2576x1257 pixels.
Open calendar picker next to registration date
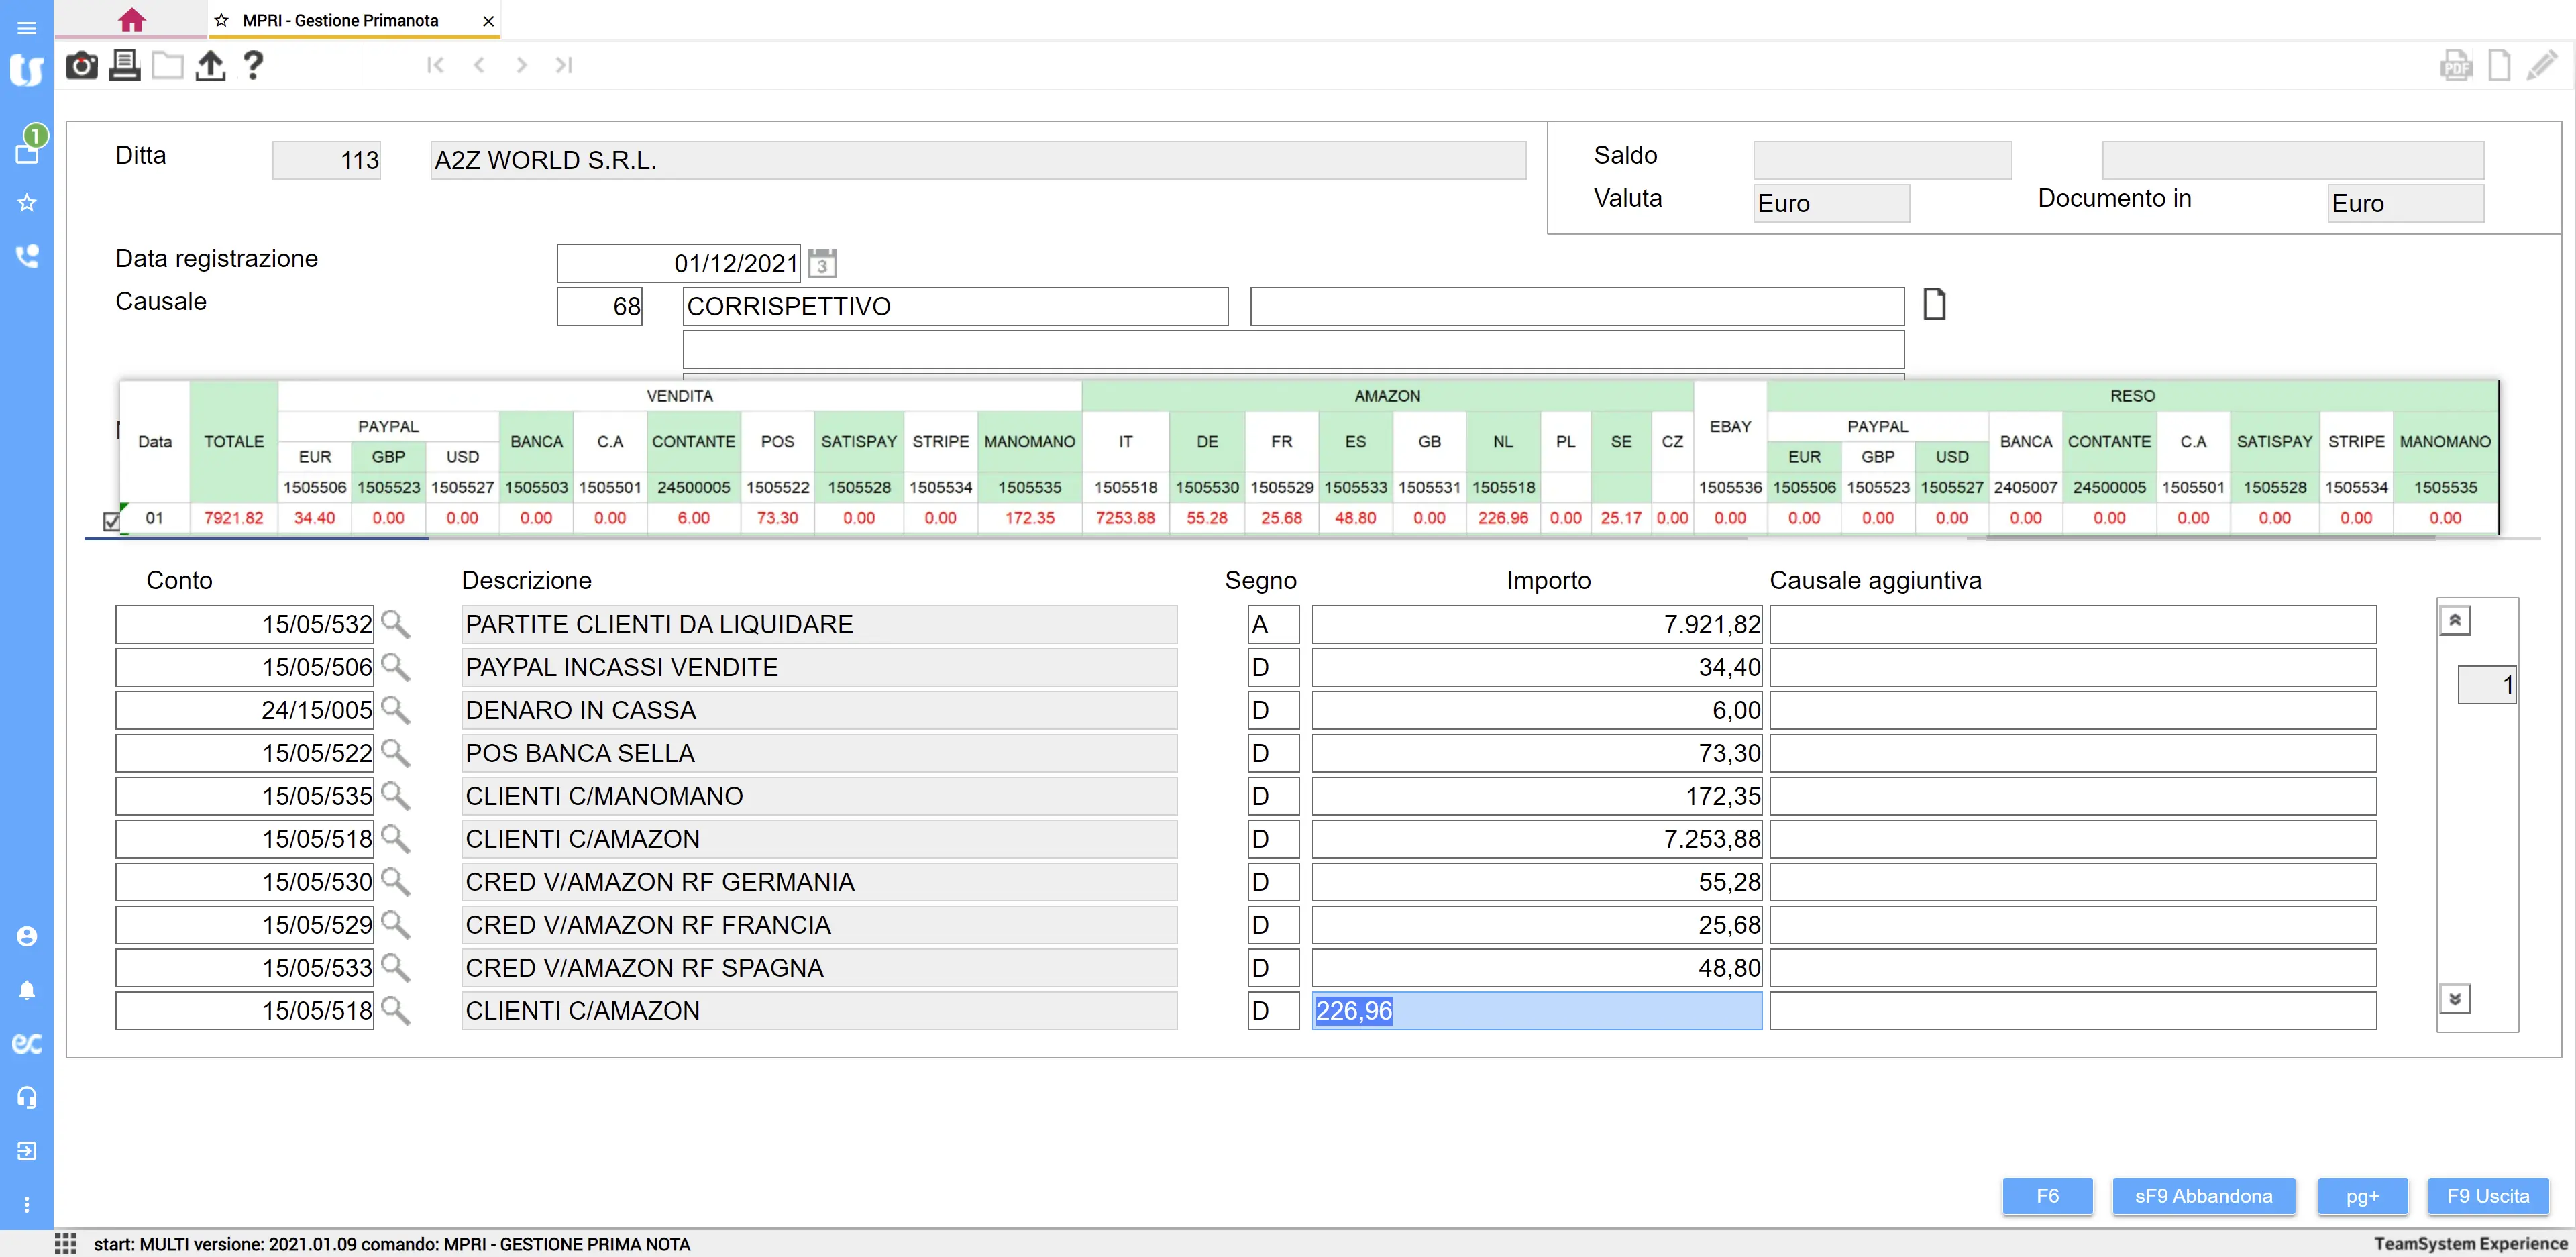pyautogui.click(x=822, y=264)
